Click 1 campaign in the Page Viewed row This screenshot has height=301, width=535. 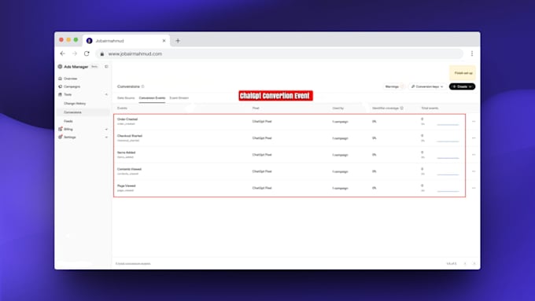click(x=340, y=188)
